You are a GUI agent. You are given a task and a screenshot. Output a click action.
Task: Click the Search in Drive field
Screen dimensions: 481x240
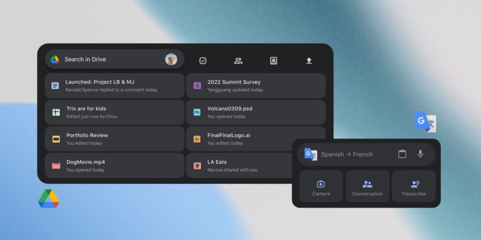click(x=115, y=59)
